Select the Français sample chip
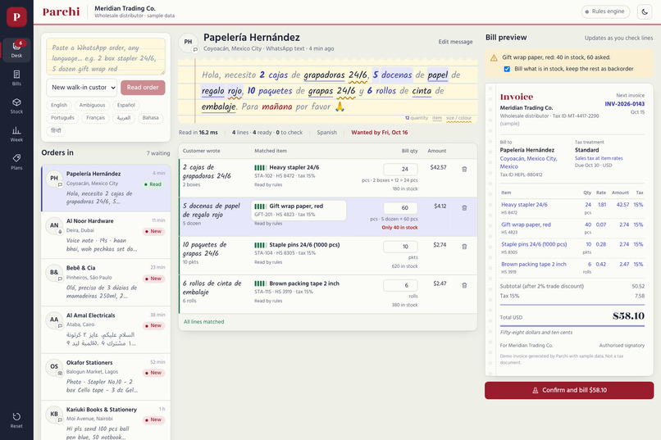 click(x=96, y=118)
